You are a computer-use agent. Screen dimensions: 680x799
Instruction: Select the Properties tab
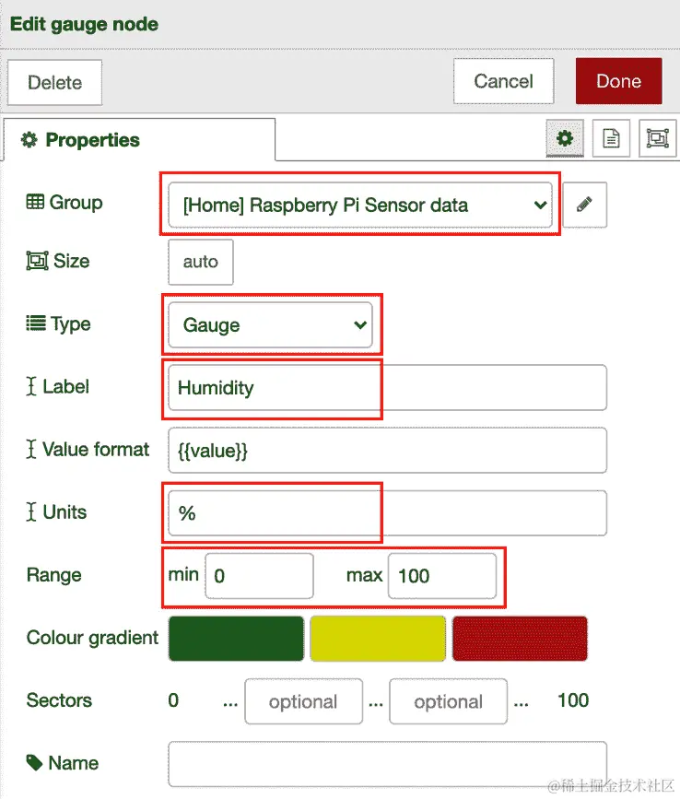139,140
